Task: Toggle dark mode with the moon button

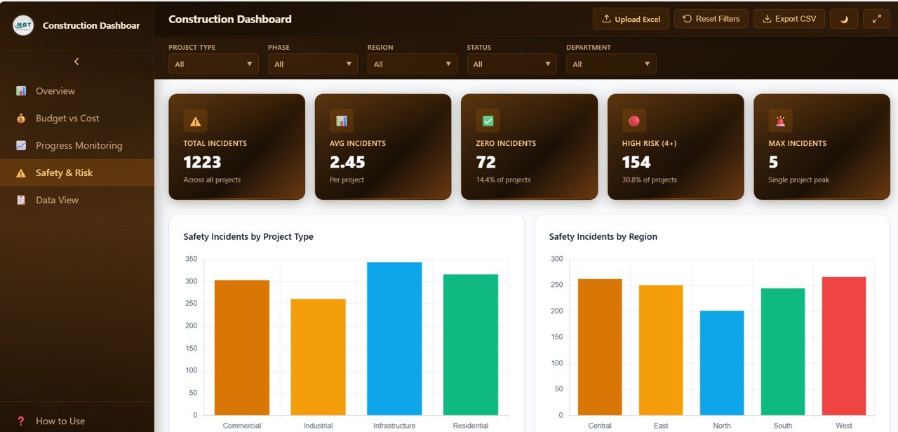Action: pos(844,19)
